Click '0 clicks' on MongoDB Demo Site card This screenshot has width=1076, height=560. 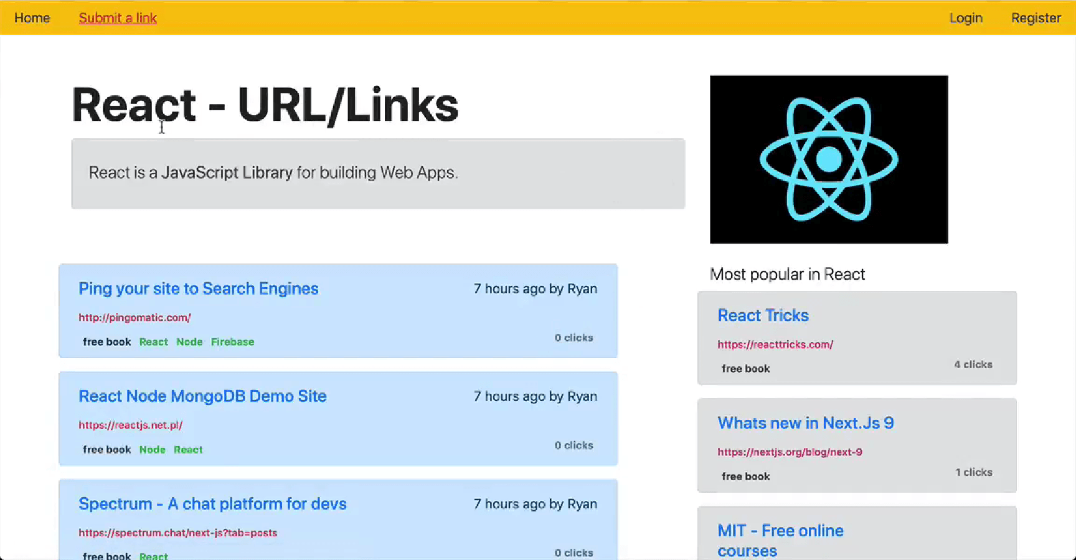[x=573, y=445]
